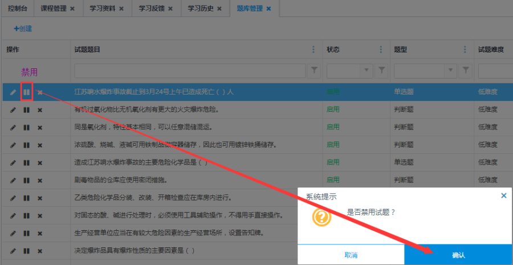This screenshot has height=265, width=513.
Task: Expand the 题型 filter dropdown
Action: click(x=451, y=71)
